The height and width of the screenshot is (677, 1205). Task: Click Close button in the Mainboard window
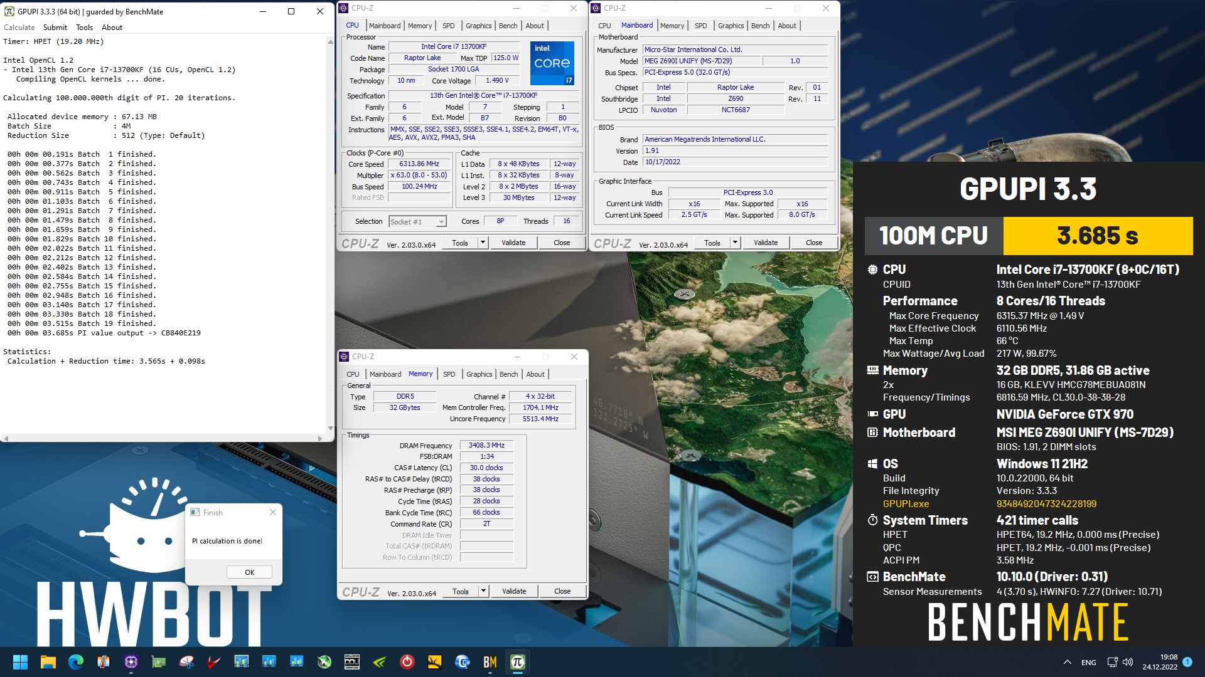(x=814, y=243)
